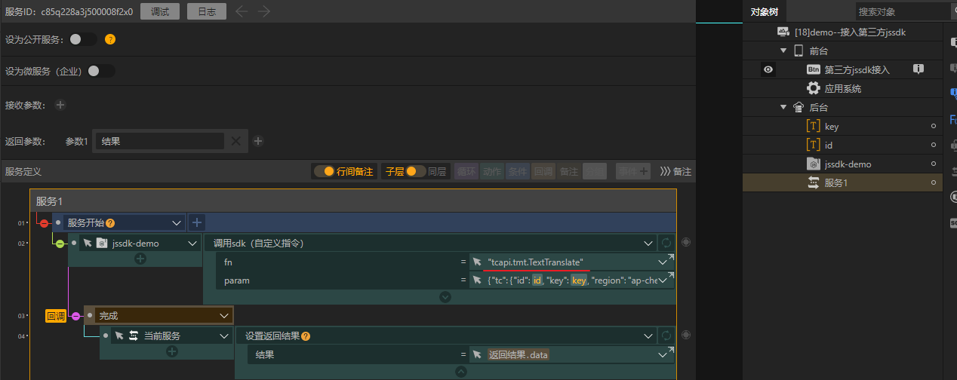The width and height of the screenshot is (957, 380).
Task: Expand the 调用sdk（自定义指令）action dropdown
Action: click(x=648, y=243)
